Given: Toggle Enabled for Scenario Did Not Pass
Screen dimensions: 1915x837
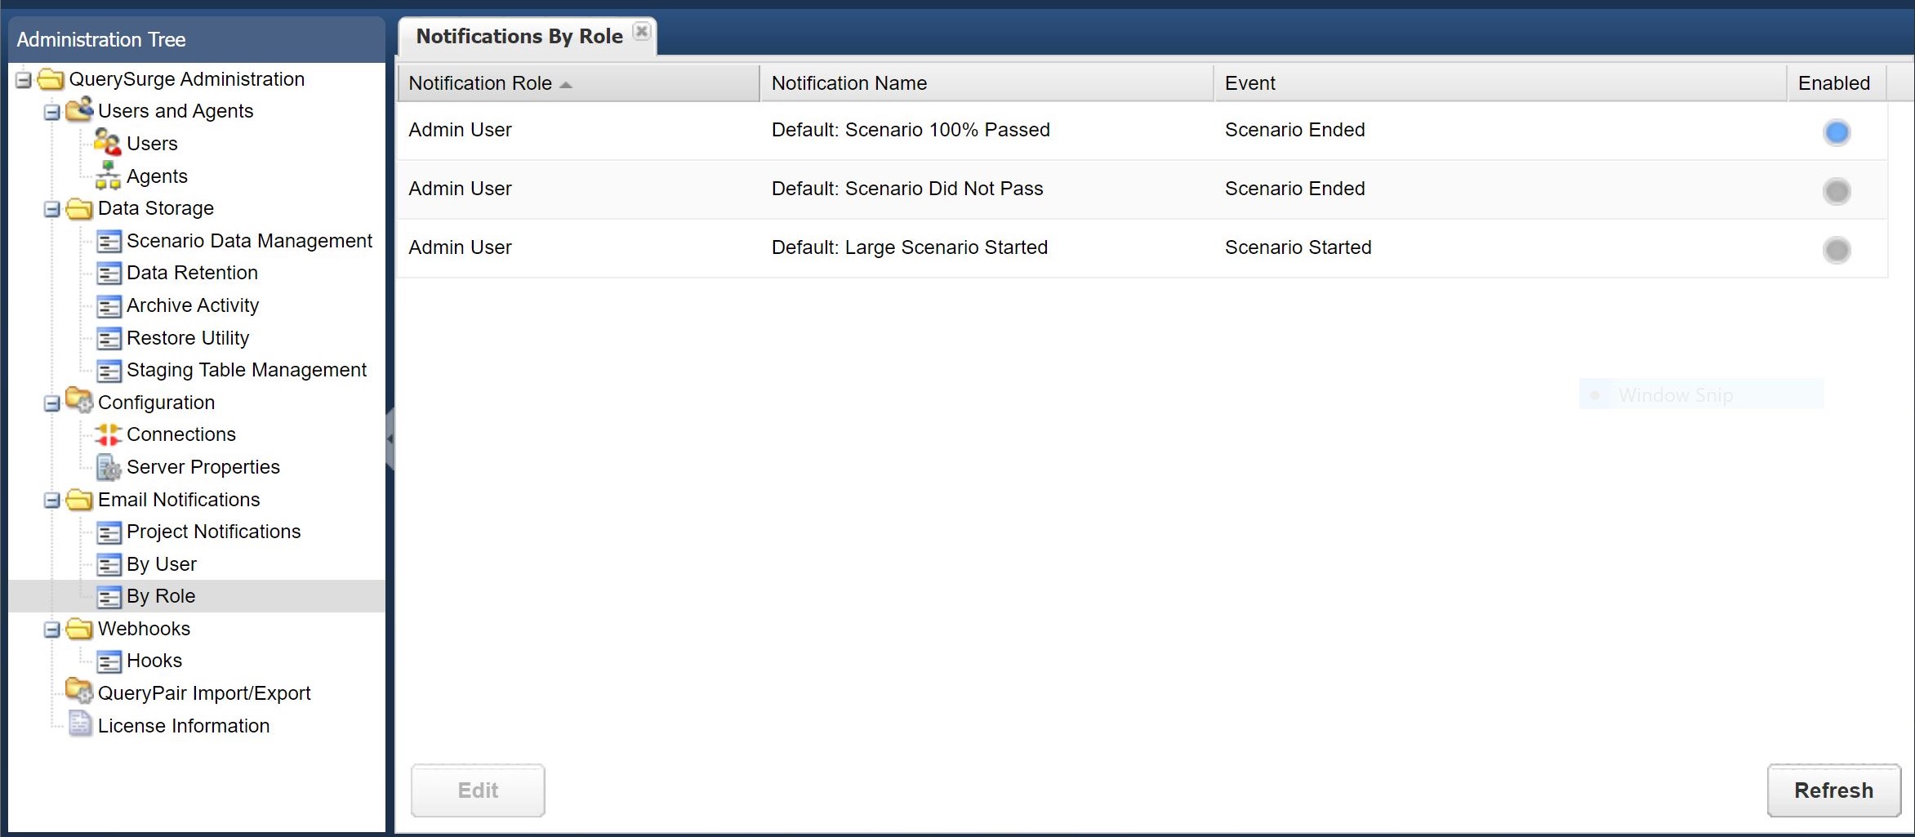Looking at the screenshot, I should tap(1837, 191).
